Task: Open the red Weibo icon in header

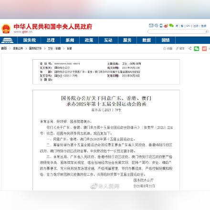Action: [166, 26]
